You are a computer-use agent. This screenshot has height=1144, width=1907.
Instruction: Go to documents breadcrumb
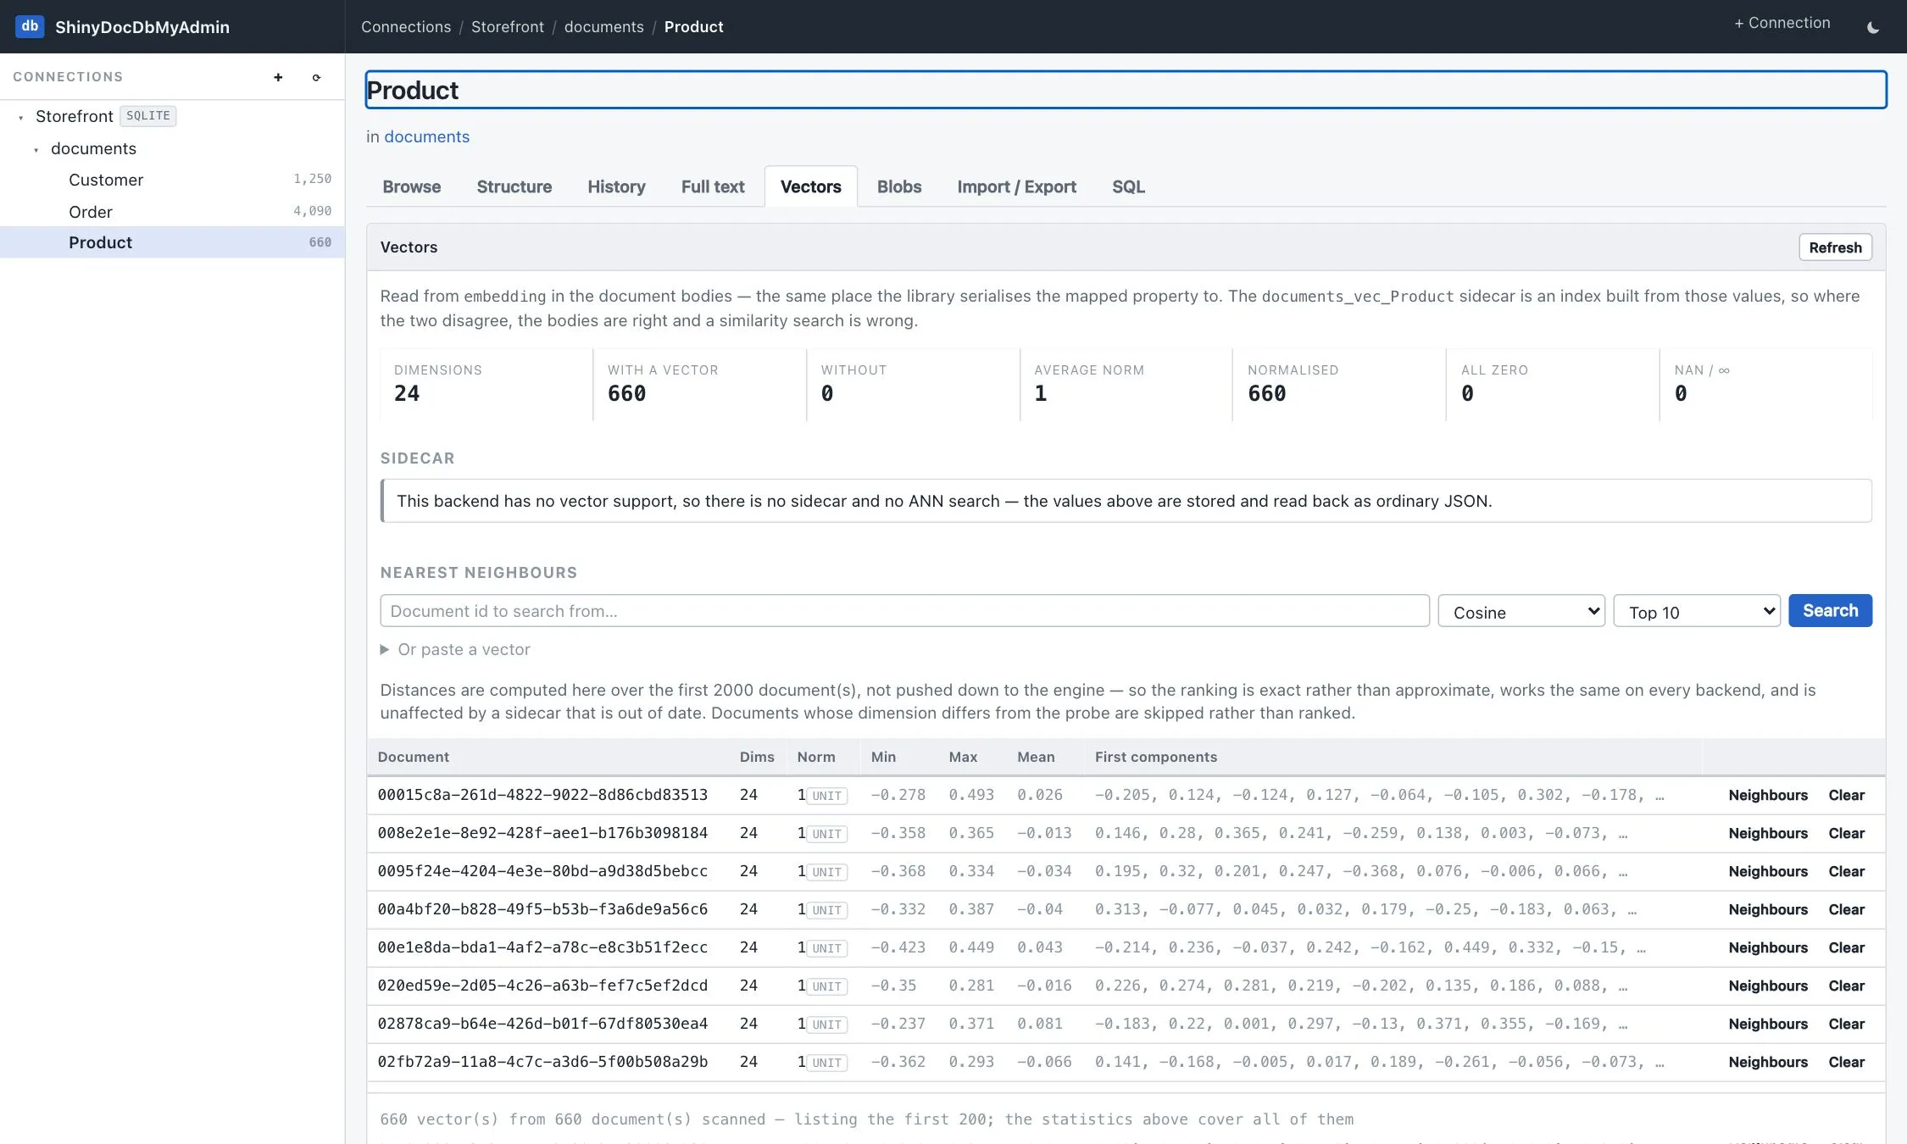[604, 26]
